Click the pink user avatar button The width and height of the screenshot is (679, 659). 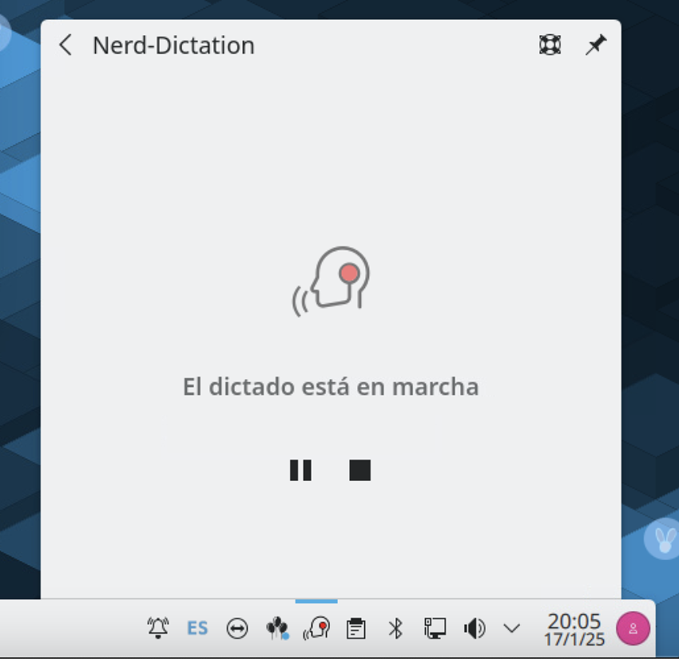[x=633, y=628]
